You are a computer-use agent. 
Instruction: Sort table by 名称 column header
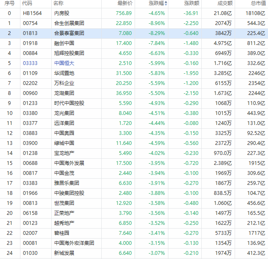click(58, 3)
